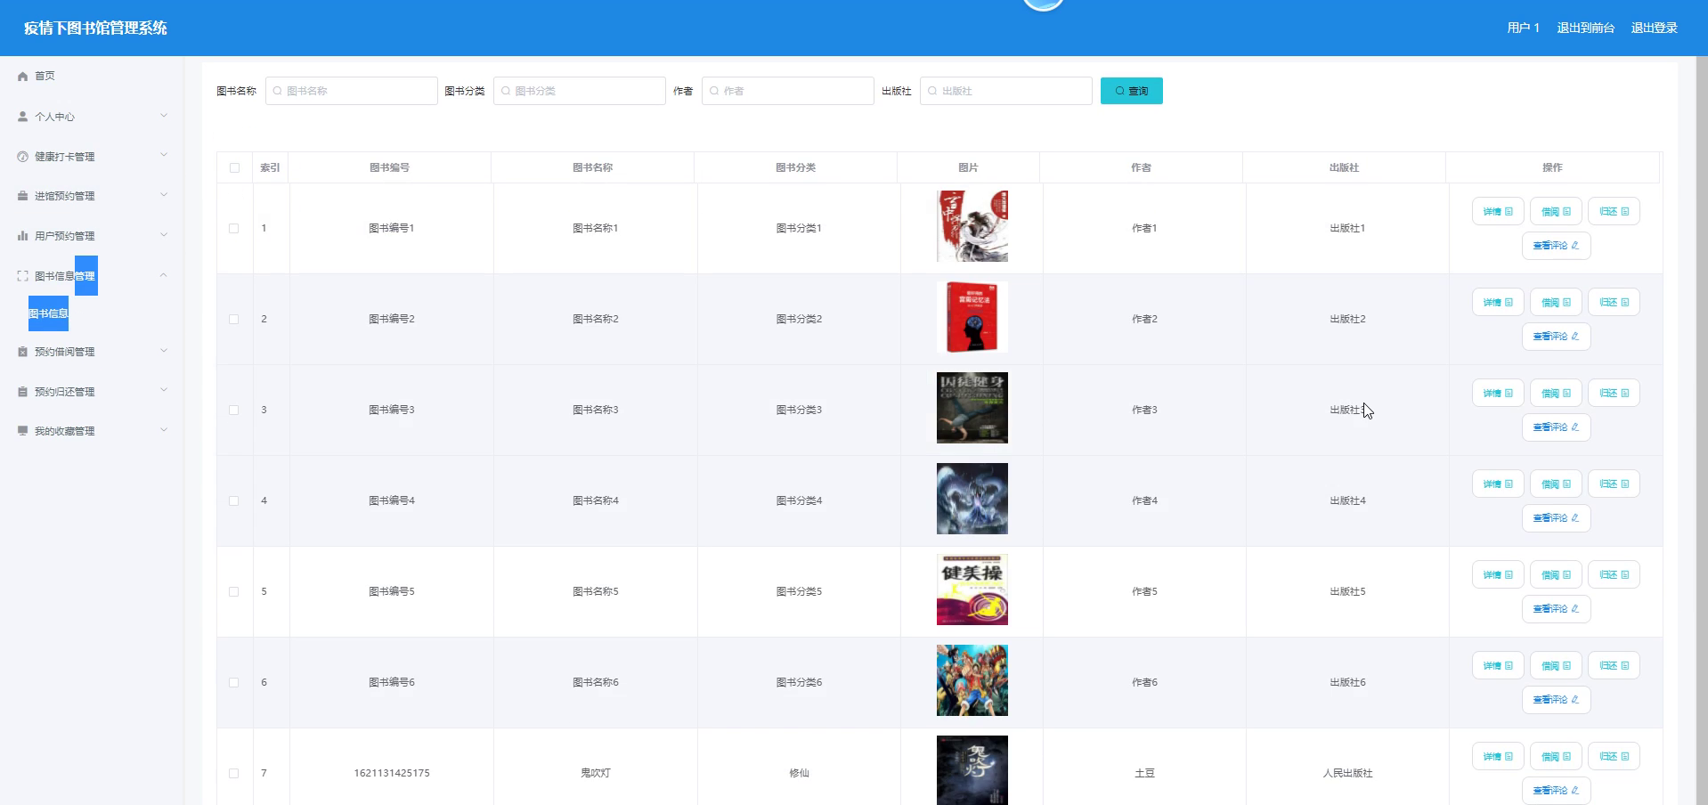The height and width of the screenshot is (805, 1708).
Task: Click search icon in 图书名称 field
Action: pyautogui.click(x=278, y=91)
